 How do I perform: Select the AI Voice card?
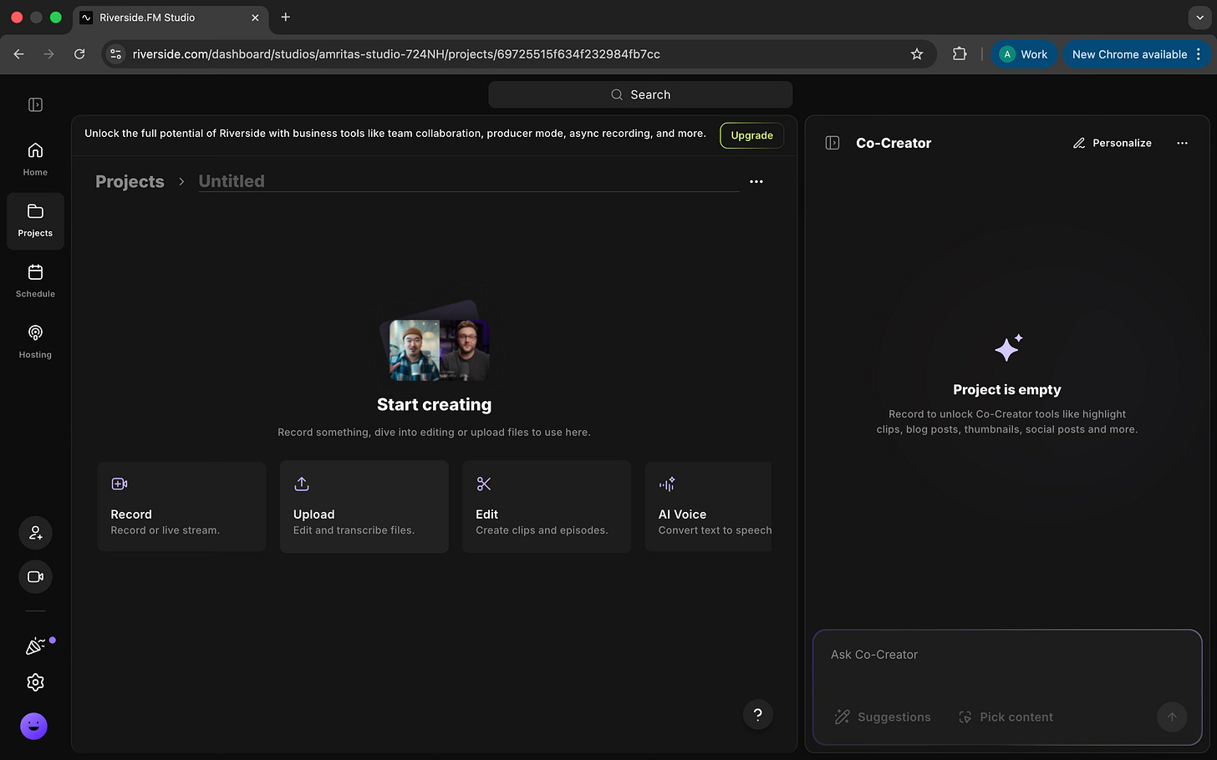click(709, 506)
